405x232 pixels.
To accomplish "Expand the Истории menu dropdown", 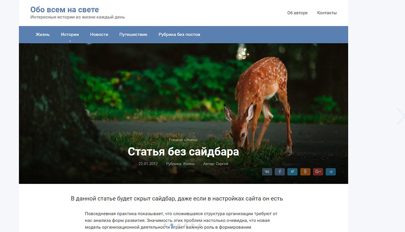I will tap(70, 35).
